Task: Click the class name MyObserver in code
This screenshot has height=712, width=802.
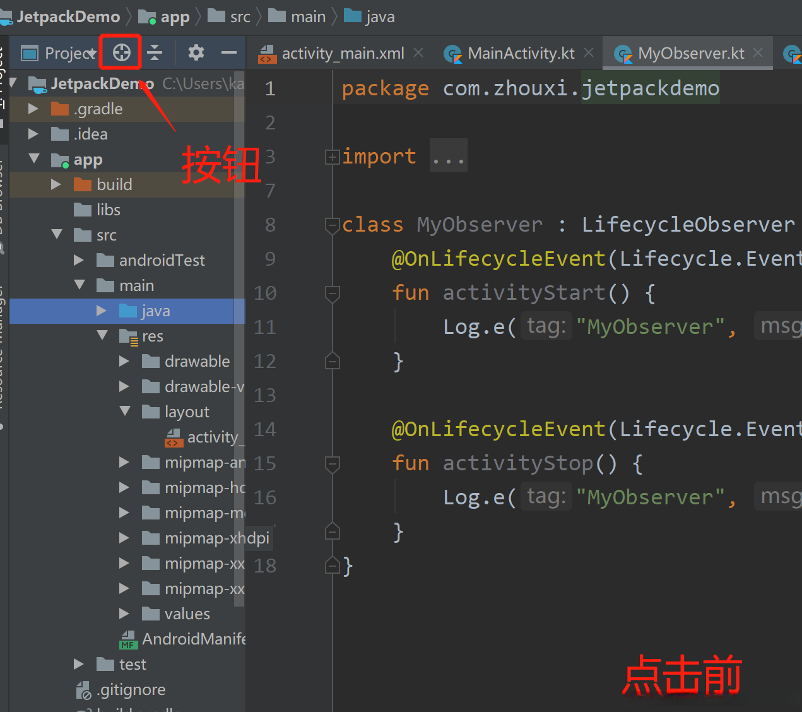Action: click(x=480, y=225)
